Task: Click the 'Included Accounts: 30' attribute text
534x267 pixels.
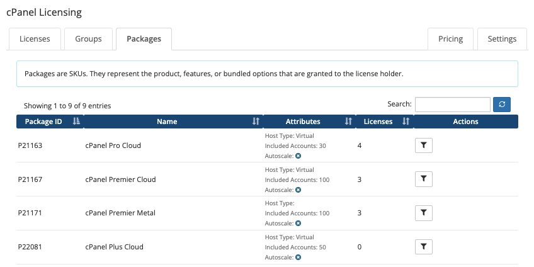Action: (295, 145)
